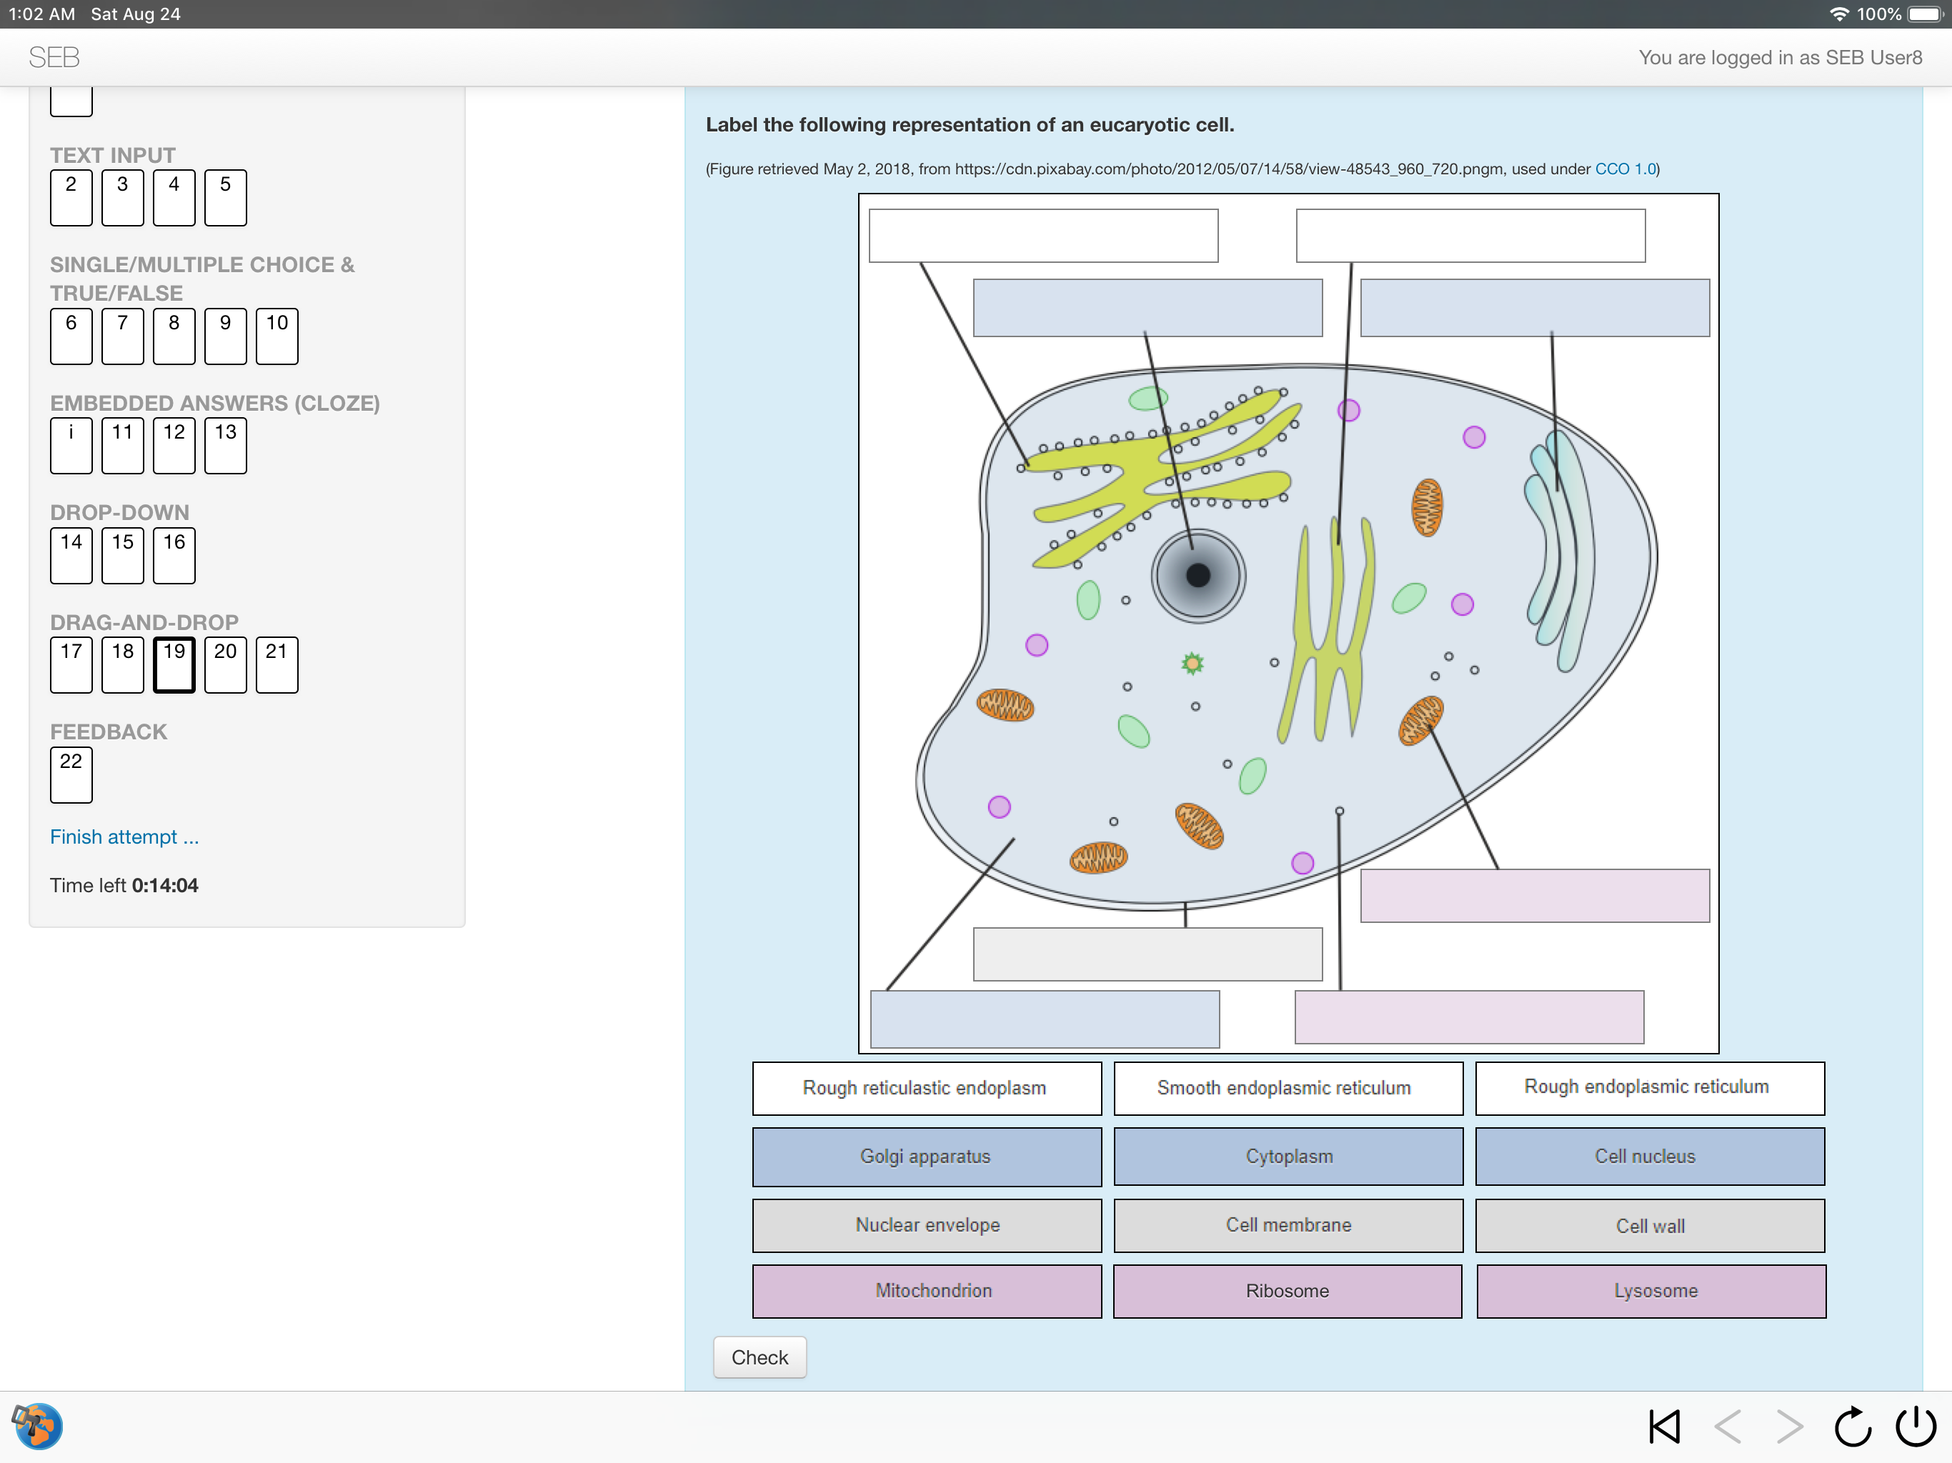Navigate to question 14 under Drop-down
The image size is (1952, 1463).
tap(71, 554)
